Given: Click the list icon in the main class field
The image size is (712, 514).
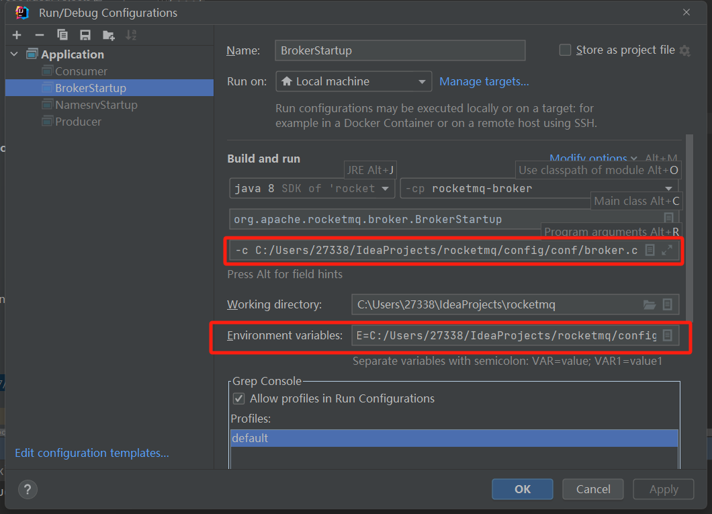Looking at the screenshot, I should (x=668, y=218).
